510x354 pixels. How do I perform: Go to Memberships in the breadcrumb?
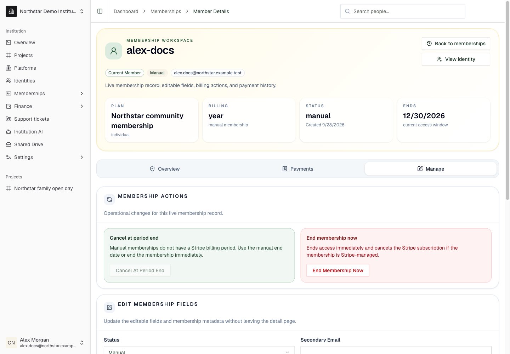(x=166, y=11)
